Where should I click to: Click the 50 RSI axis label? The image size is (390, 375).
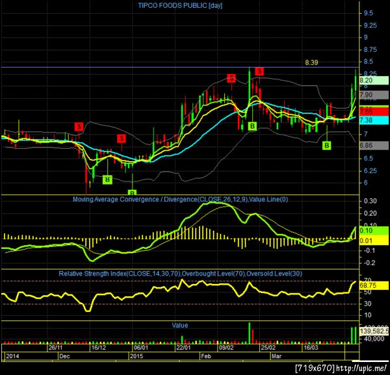(x=368, y=292)
